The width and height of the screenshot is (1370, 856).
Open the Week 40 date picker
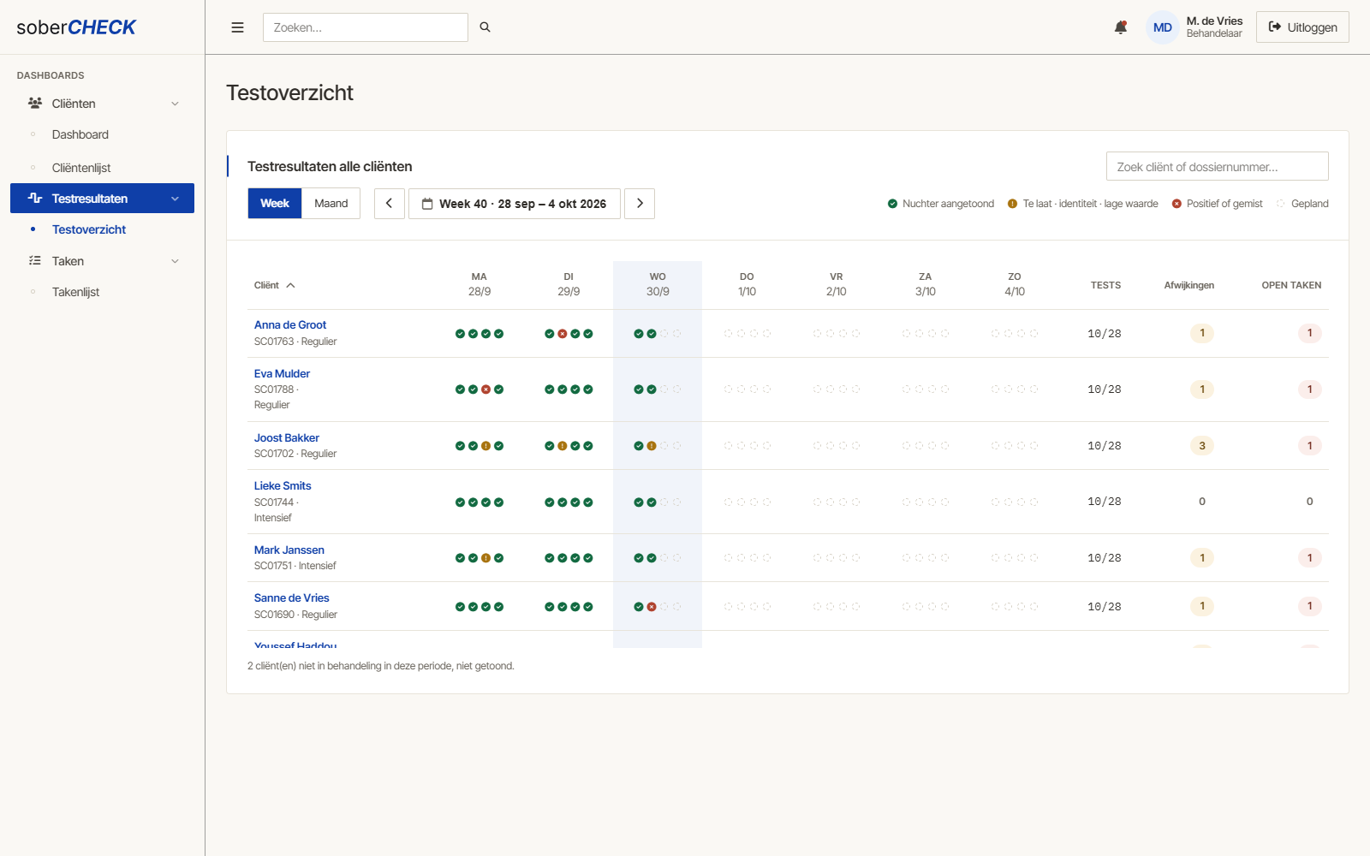pyautogui.click(x=515, y=204)
